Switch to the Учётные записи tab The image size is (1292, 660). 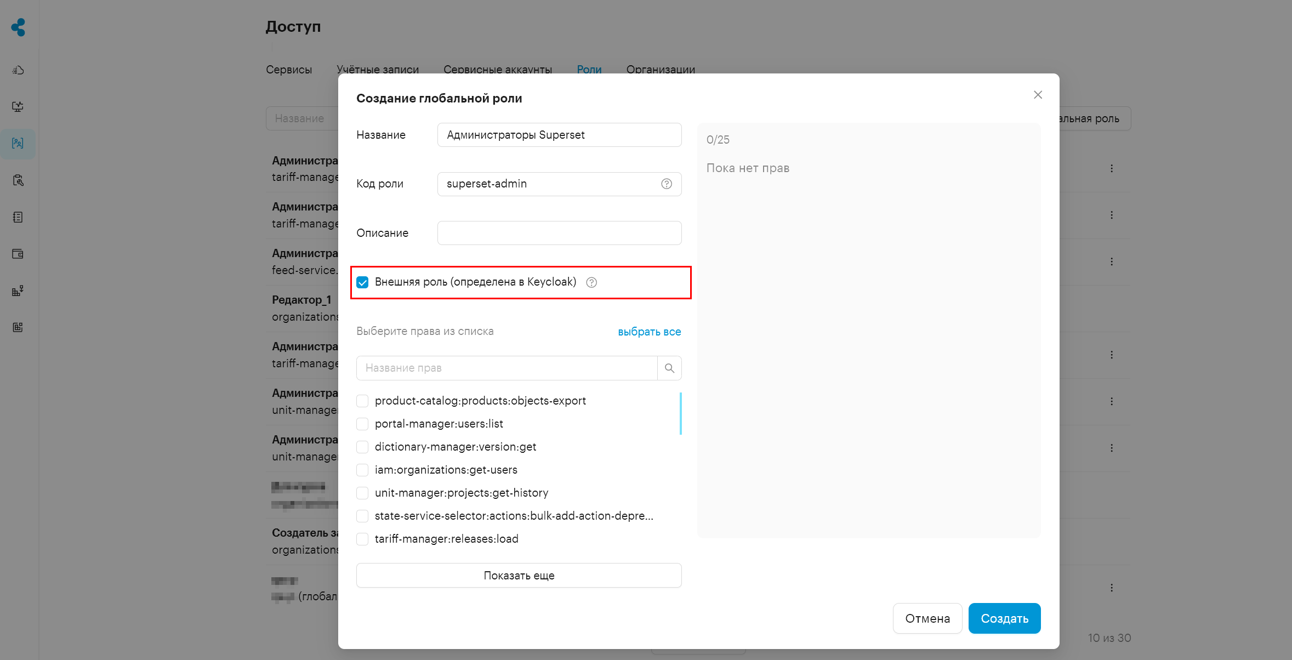click(378, 70)
